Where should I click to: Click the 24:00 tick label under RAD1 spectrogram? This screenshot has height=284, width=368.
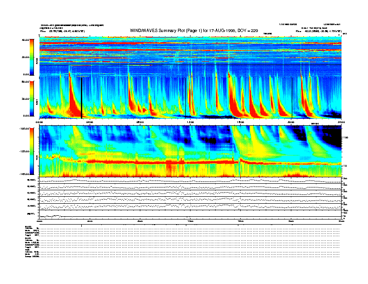click(341, 122)
